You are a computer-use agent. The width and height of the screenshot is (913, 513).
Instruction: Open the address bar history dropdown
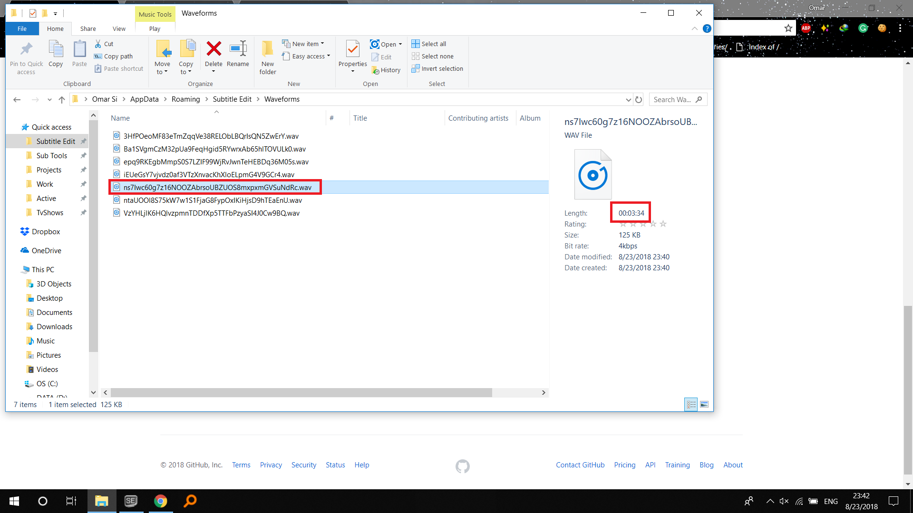628,99
